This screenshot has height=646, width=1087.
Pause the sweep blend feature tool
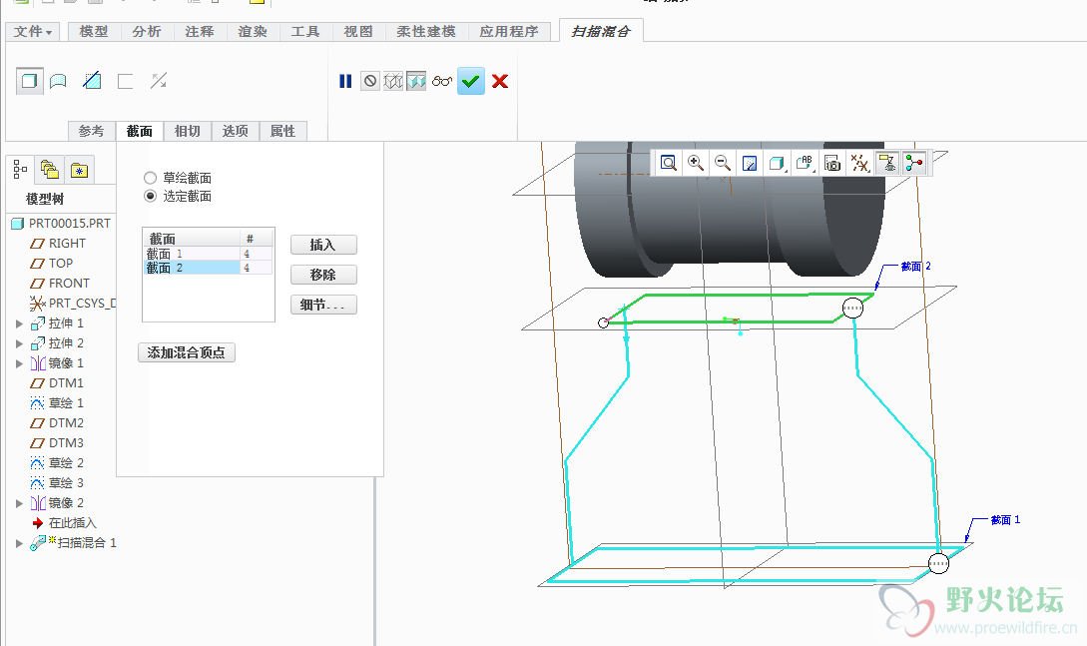click(345, 81)
